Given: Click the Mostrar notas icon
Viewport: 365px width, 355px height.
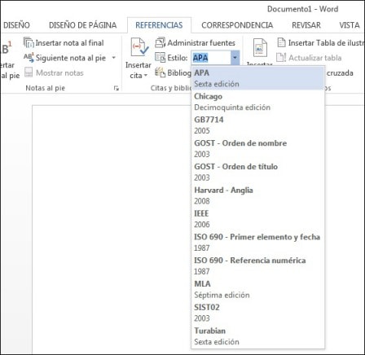Looking at the screenshot, I should click(29, 72).
